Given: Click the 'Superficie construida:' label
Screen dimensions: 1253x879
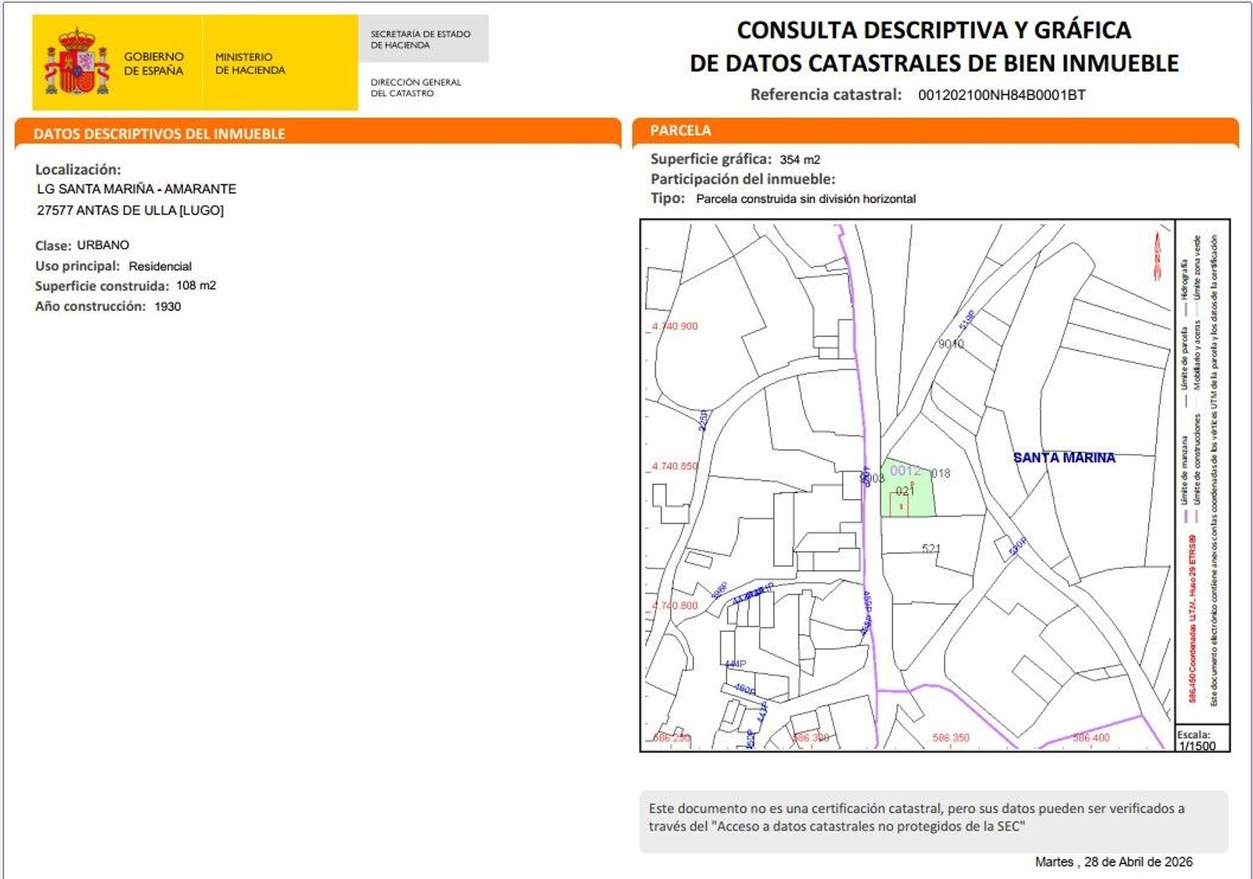Looking at the screenshot, I should point(102,285).
